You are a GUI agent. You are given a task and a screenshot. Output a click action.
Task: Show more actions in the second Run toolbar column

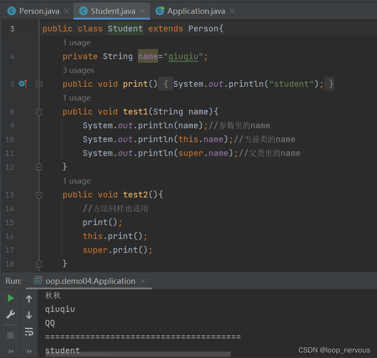pyautogui.click(x=29, y=351)
